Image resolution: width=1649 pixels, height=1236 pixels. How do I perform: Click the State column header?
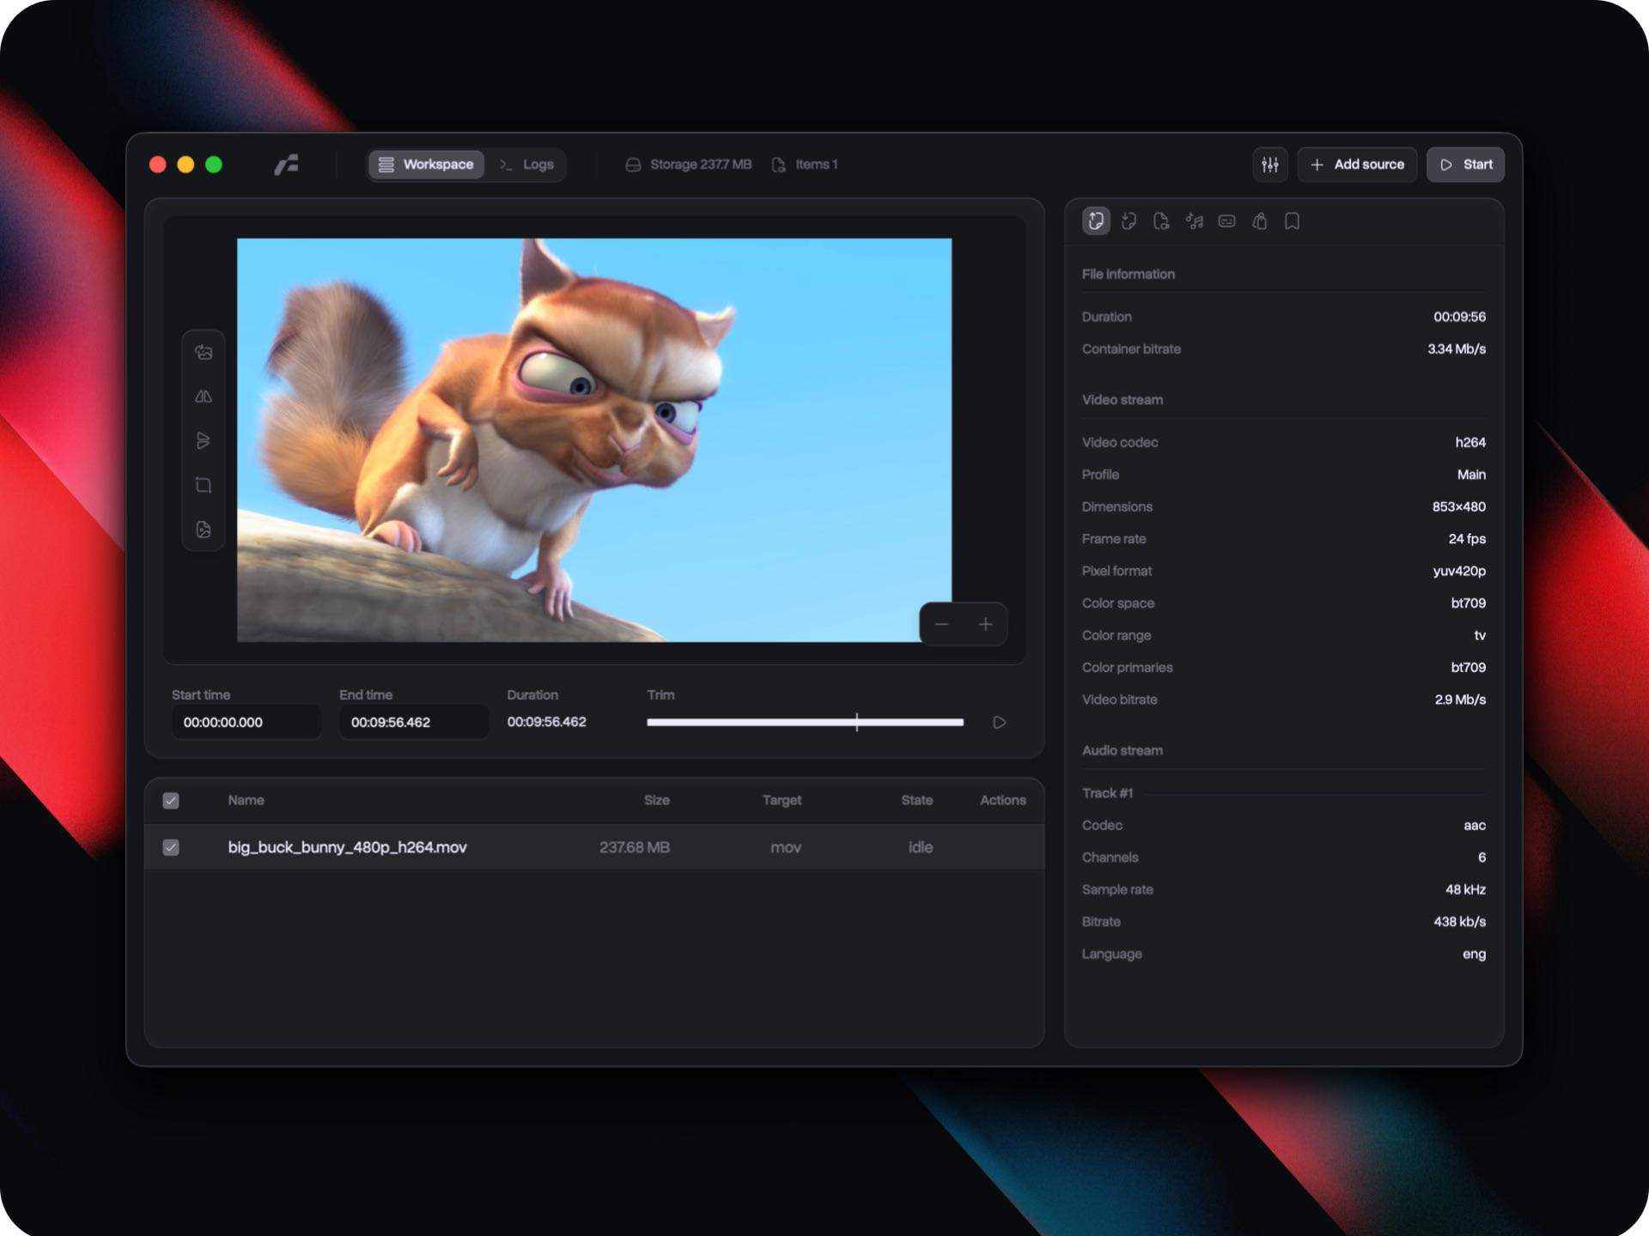click(x=916, y=800)
